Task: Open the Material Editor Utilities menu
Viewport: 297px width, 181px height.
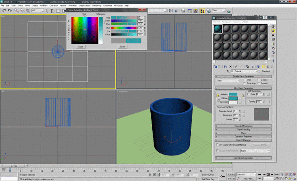Action: click(245, 22)
